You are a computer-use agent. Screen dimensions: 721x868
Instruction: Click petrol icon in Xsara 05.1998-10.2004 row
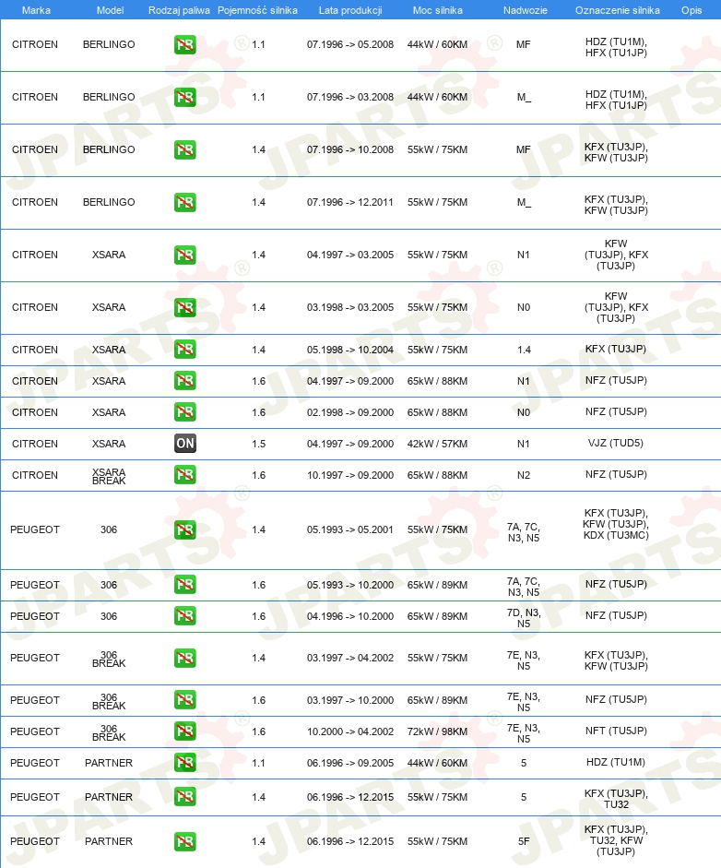[184, 350]
